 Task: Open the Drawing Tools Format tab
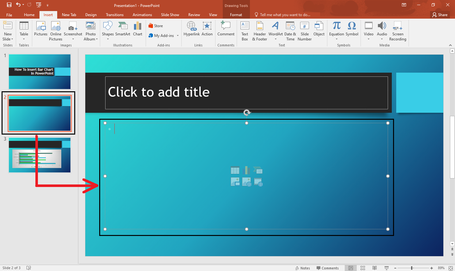(x=236, y=15)
